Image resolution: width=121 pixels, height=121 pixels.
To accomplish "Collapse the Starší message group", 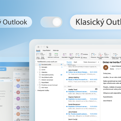I will click(x=65, y=86).
